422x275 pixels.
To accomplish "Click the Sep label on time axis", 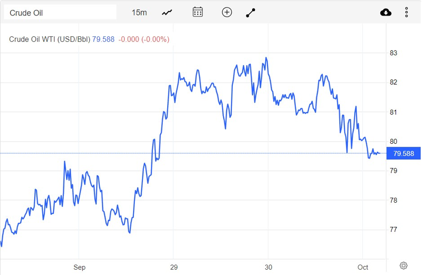I will [79, 267].
